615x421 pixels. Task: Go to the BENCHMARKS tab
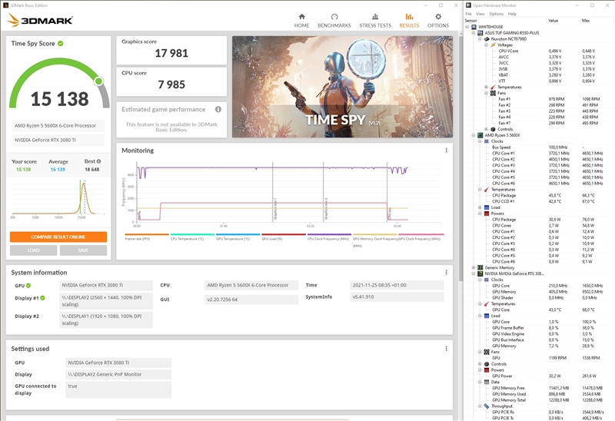coord(334,21)
